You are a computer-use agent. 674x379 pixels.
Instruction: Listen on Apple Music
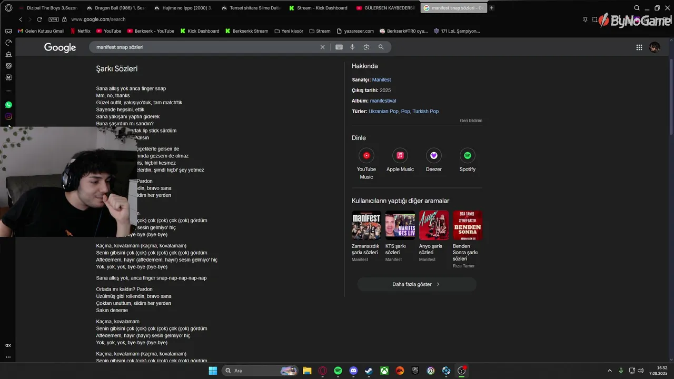[x=400, y=161]
